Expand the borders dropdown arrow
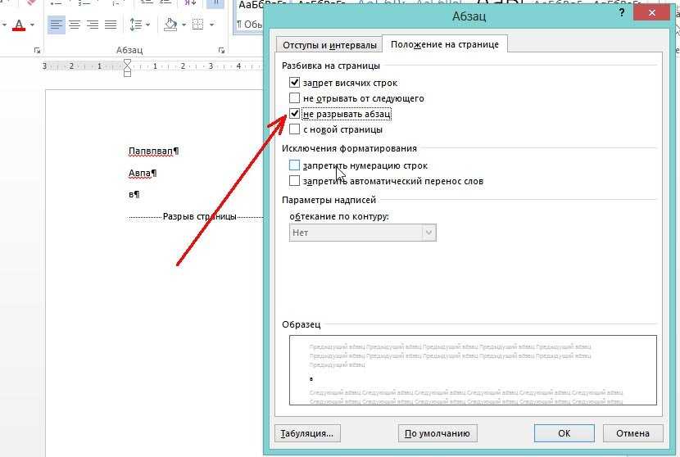The height and width of the screenshot is (457, 680). click(211, 25)
